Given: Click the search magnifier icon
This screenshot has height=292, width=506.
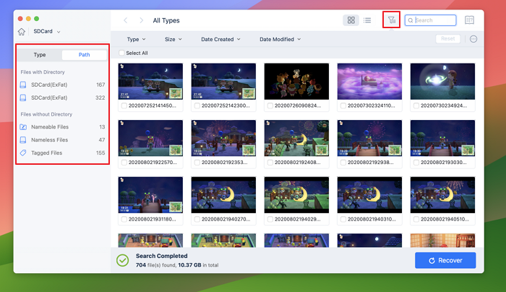Looking at the screenshot, I should click(411, 20).
